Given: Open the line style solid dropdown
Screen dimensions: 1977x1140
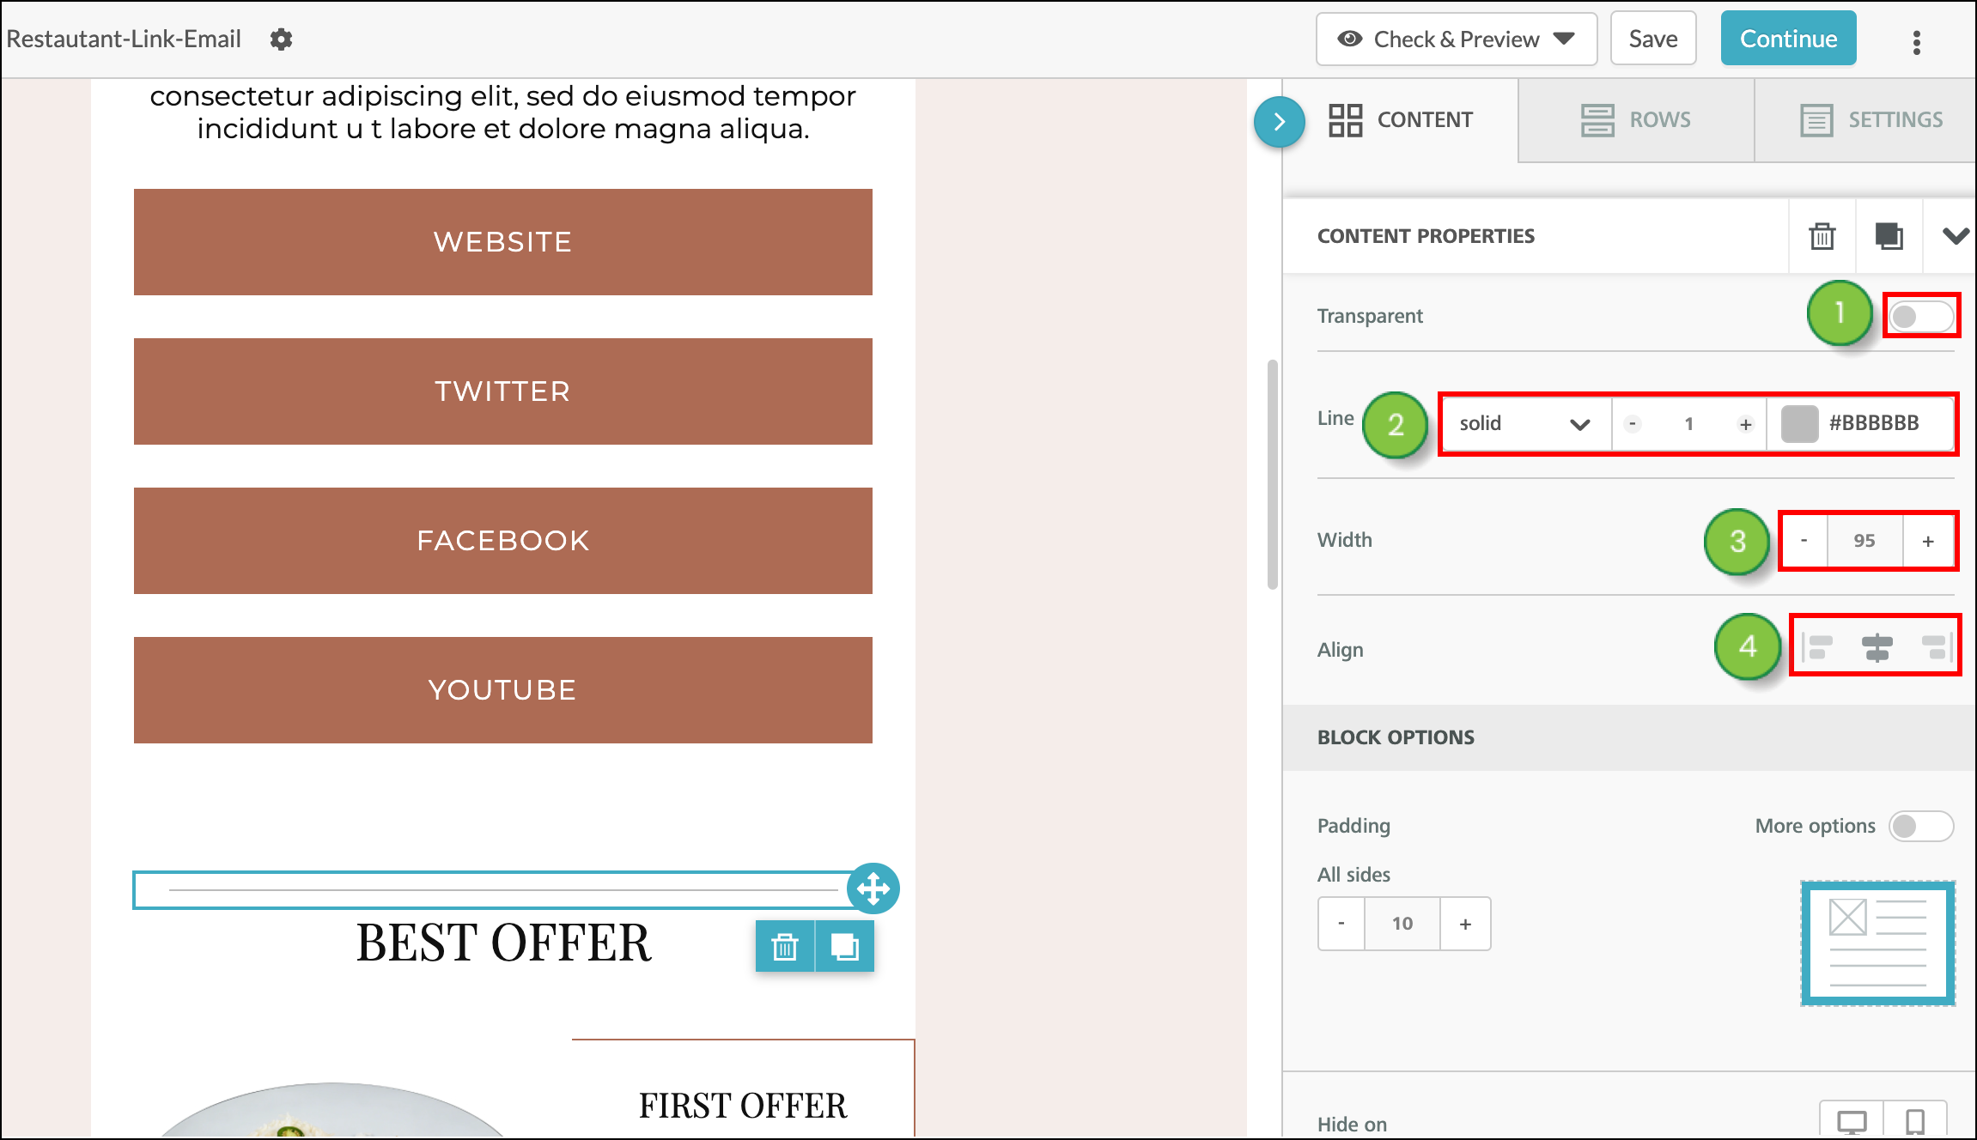Looking at the screenshot, I should coord(1525,423).
